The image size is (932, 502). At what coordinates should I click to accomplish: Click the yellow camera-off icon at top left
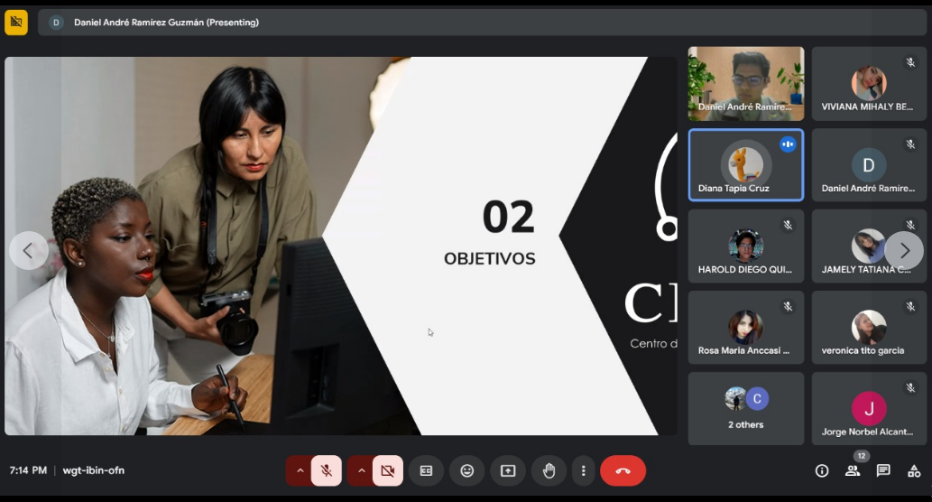click(16, 22)
